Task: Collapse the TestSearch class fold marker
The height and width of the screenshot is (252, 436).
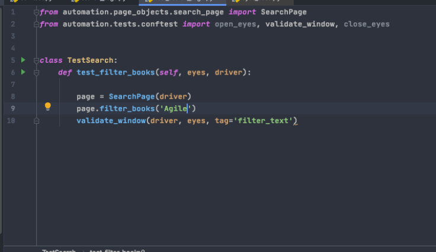Action: [36, 60]
